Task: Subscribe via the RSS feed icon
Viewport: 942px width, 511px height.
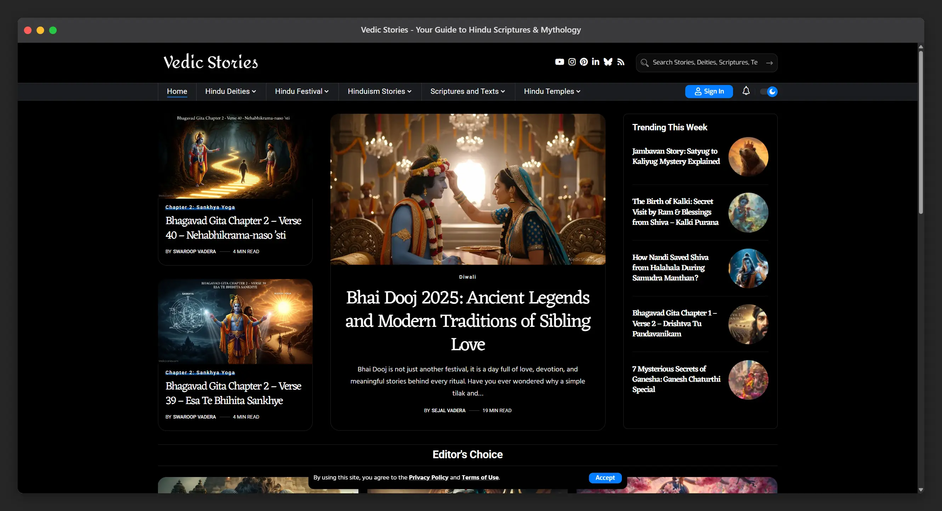Action: [620, 62]
